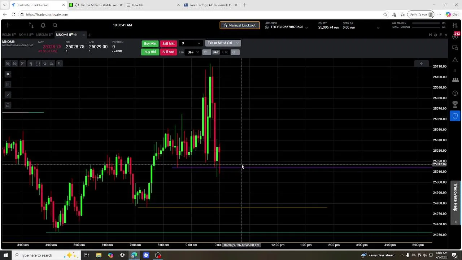Close the MNQM6 5m chart tab
462x260 pixels.
84,35
